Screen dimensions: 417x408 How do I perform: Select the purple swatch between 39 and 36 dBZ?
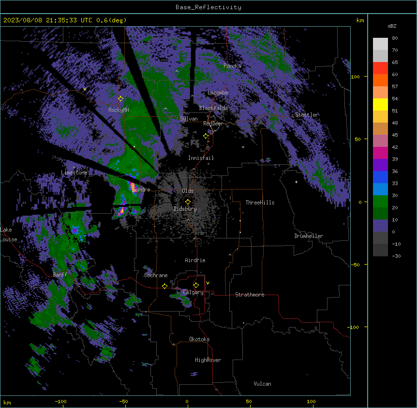point(380,165)
